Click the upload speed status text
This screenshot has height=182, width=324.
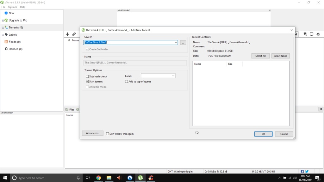pos(263,172)
